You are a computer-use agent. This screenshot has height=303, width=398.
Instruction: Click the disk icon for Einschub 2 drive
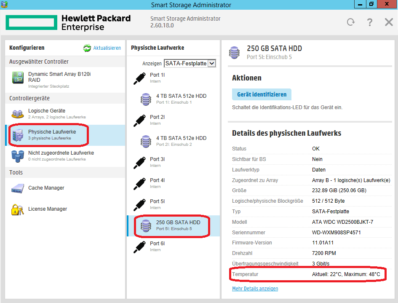pyautogui.click(x=146, y=142)
